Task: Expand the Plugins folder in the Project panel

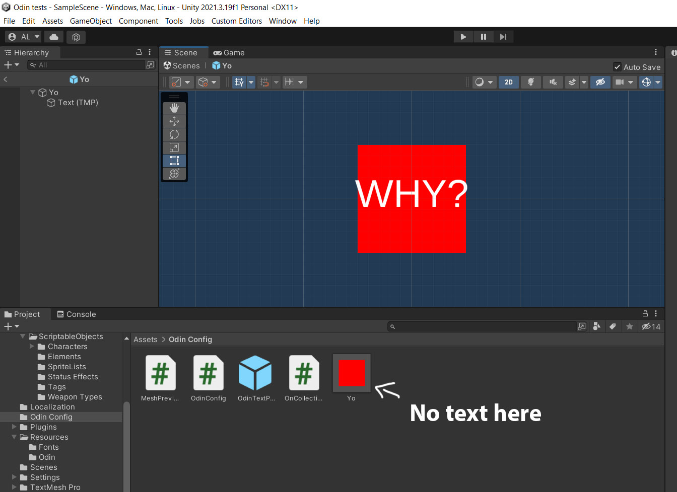Action: [x=15, y=427]
